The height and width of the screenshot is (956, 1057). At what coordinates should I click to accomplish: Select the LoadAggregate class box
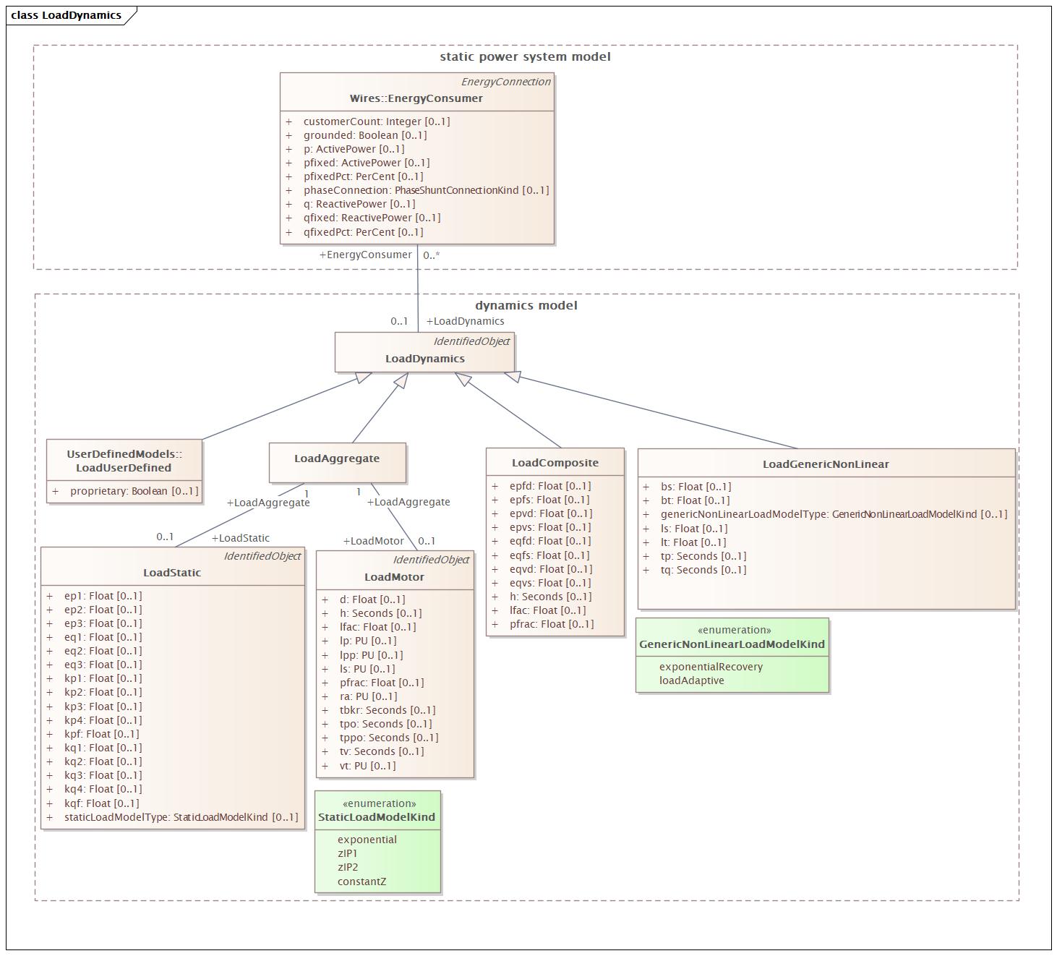point(337,462)
